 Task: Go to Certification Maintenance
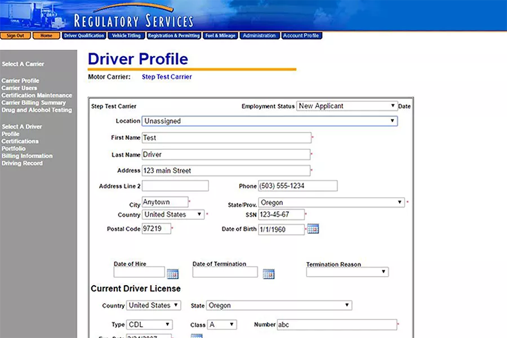click(37, 95)
